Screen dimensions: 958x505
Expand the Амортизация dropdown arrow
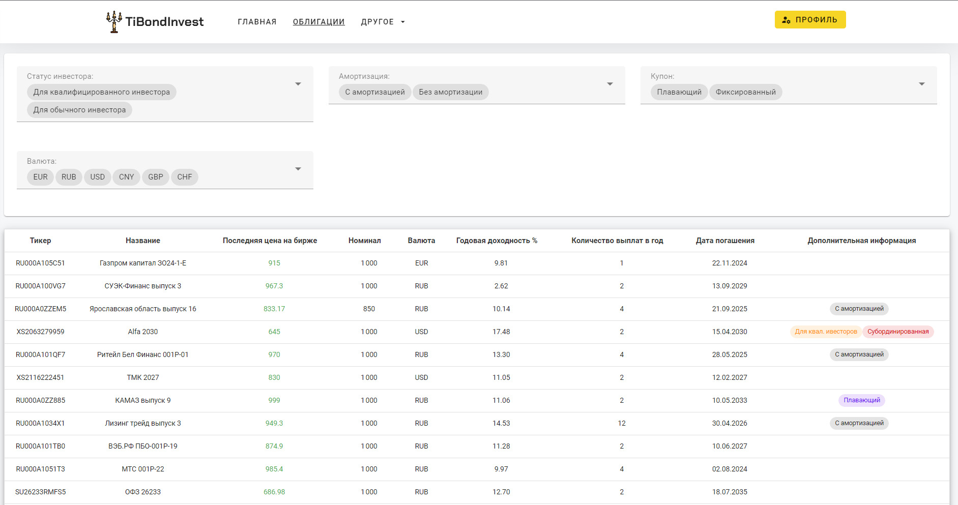(x=610, y=84)
